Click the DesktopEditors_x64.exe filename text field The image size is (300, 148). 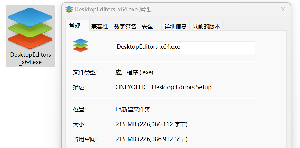[x=185, y=48]
